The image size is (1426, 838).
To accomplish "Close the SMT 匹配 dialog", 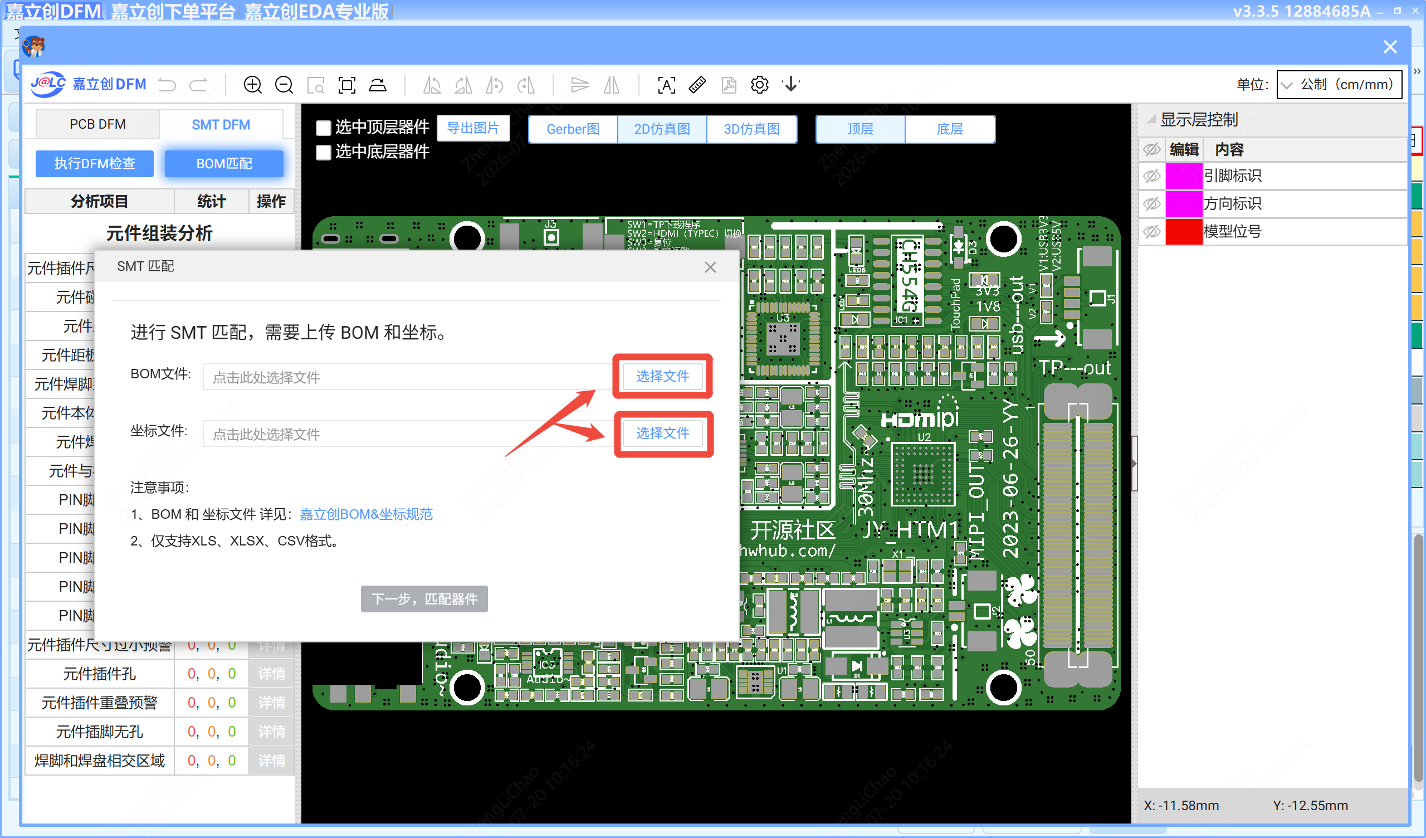I will coord(710,267).
